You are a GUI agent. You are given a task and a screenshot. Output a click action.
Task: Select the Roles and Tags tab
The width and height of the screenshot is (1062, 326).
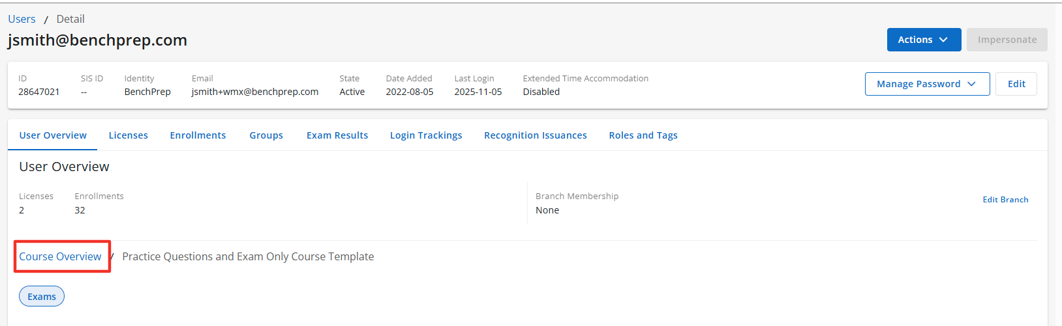[643, 135]
